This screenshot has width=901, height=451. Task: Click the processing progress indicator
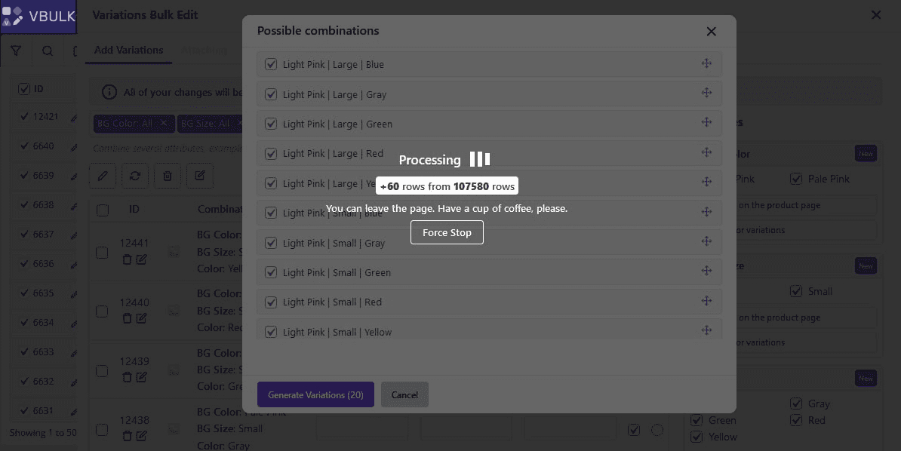(479, 159)
